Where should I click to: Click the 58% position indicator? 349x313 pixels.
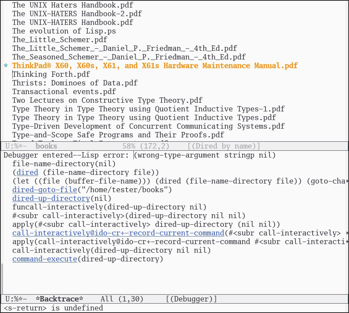tap(129, 146)
